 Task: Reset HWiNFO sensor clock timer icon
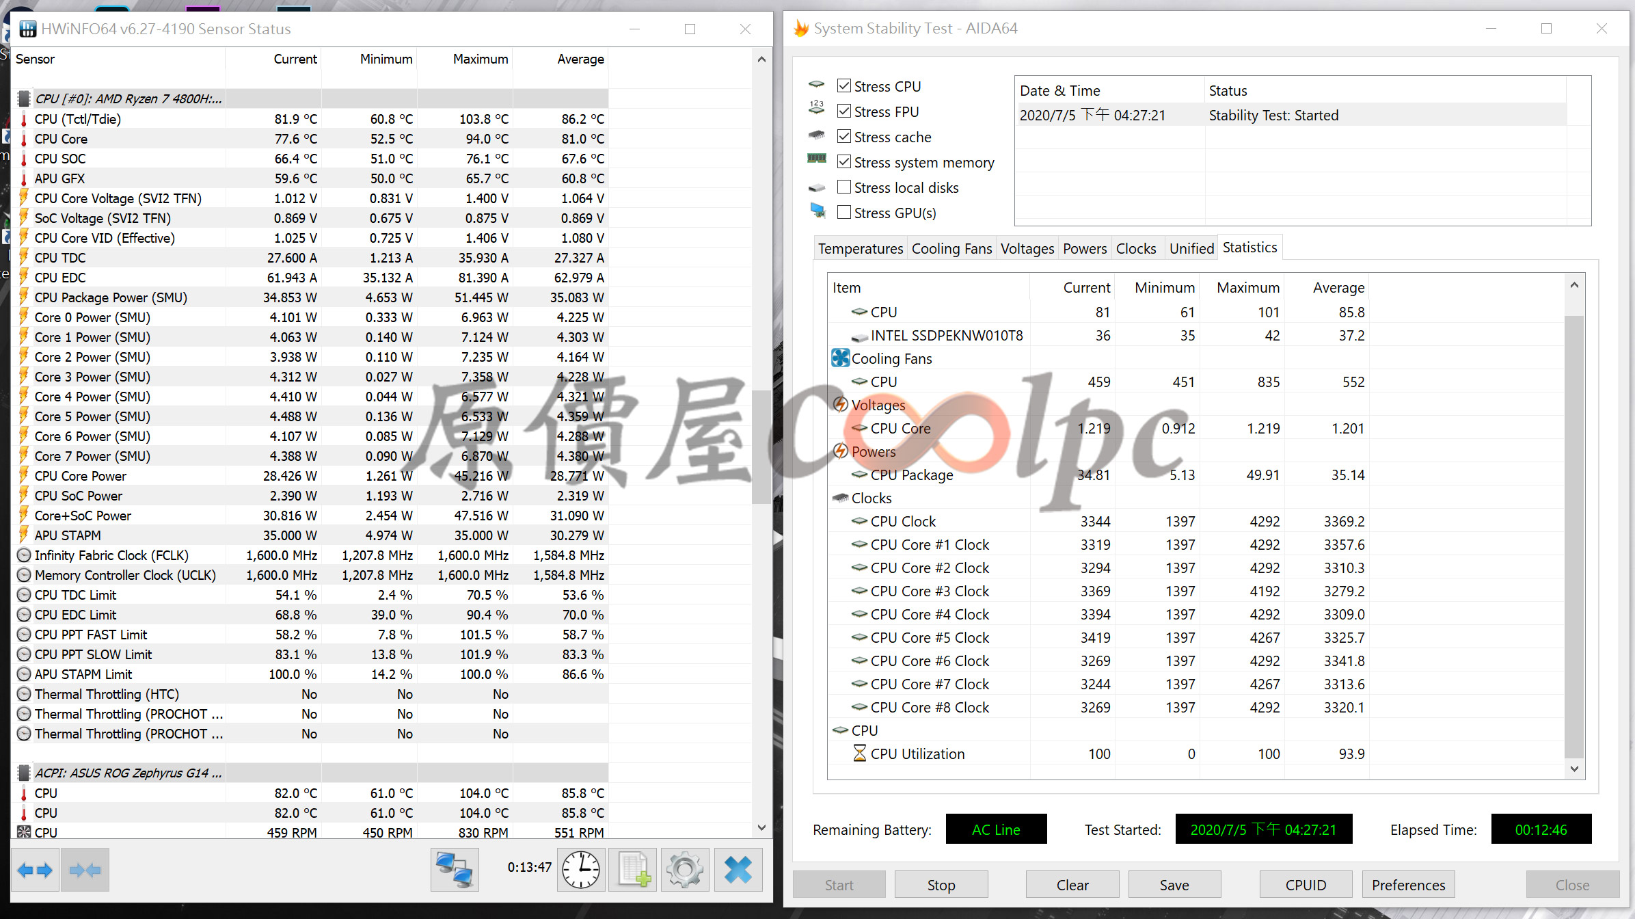pyautogui.click(x=581, y=870)
